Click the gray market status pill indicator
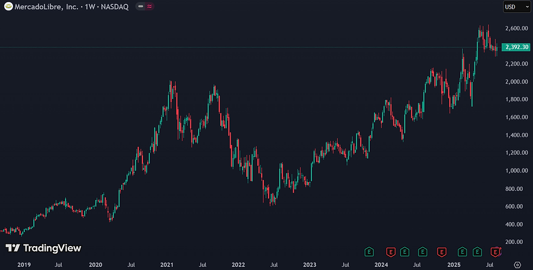The height and width of the screenshot is (270, 533). [x=140, y=7]
